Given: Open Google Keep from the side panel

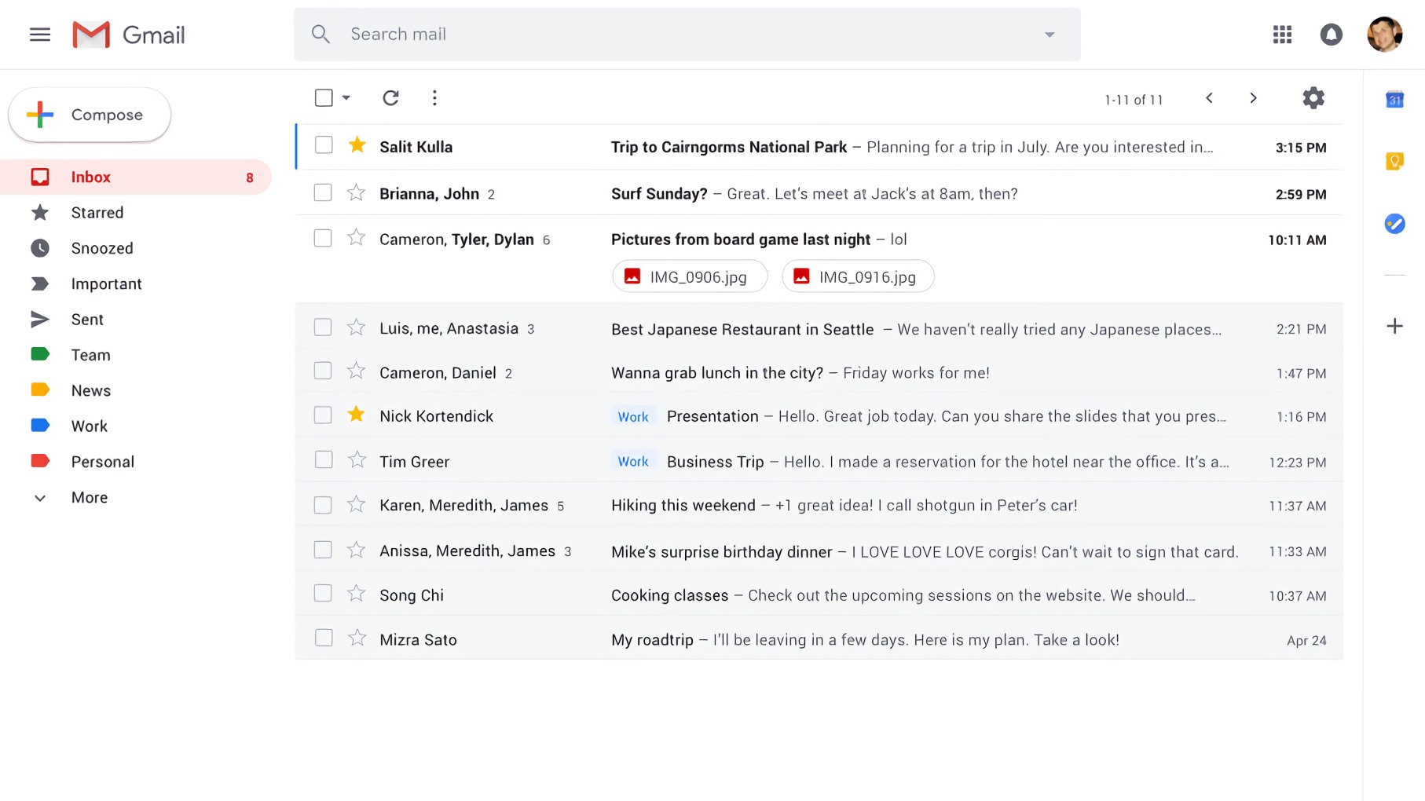Looking at the screenshot, I should [1394, 161].
